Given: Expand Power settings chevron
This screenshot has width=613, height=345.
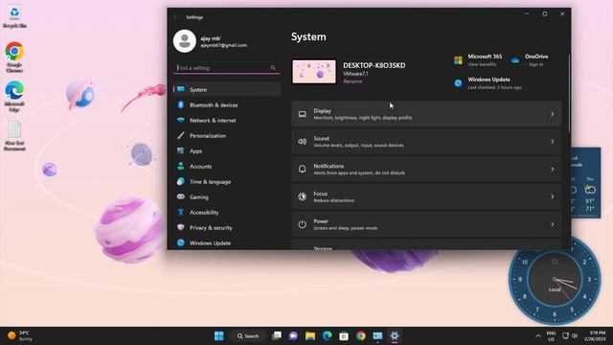Looking at the screenshot, I should pyautogui.click(x=553, y=224).
